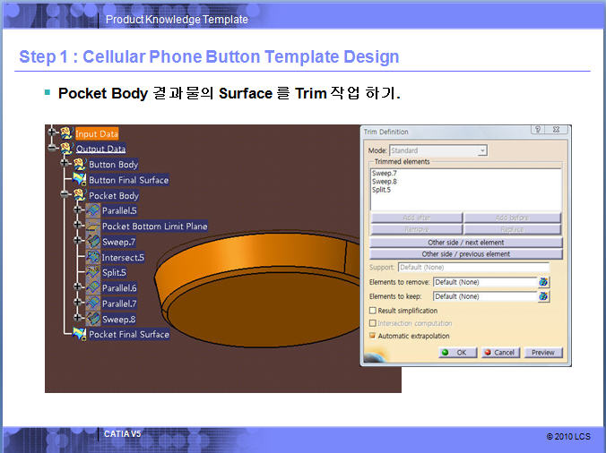Enable the Result simplification checkbox

click(x=373, y=311)
